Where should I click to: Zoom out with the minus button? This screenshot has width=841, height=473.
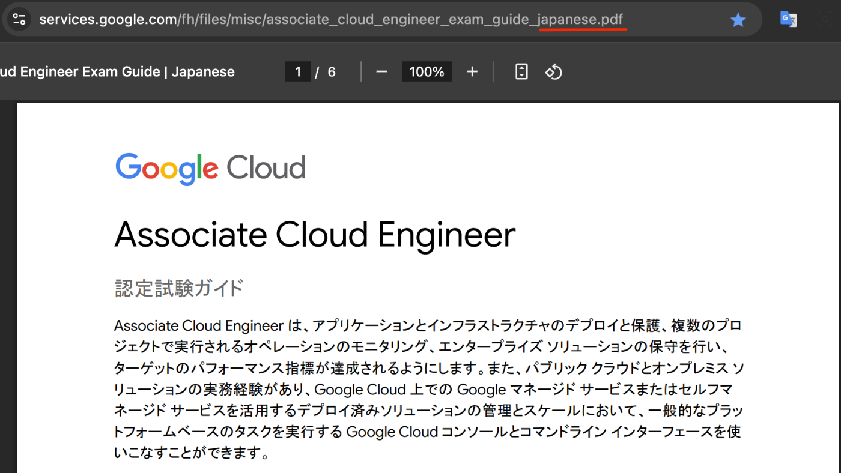click(381, 72)
